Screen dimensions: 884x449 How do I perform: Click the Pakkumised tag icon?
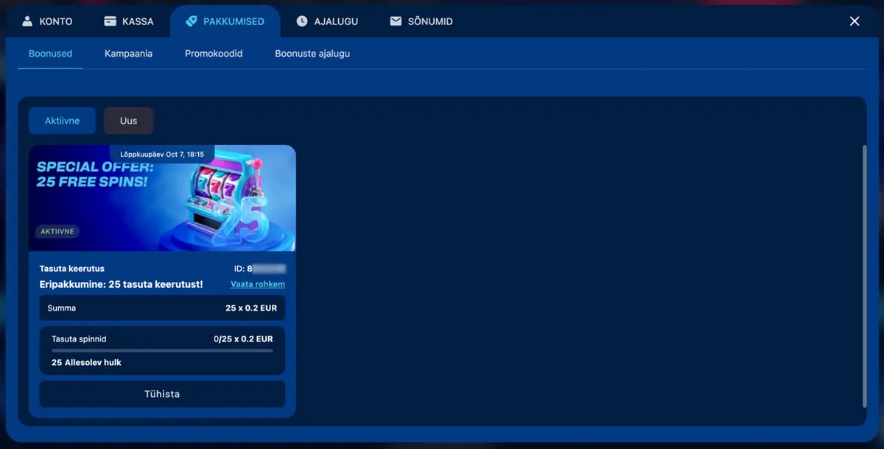pyautogui.click(x=192, y=21)
